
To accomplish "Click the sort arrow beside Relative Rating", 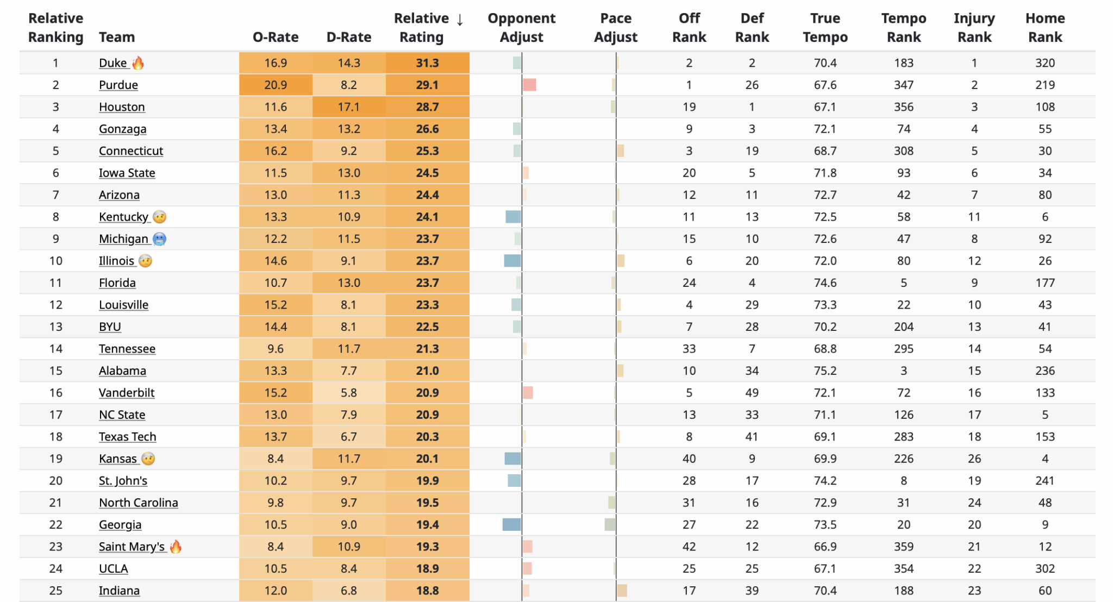I will point(460,20).
